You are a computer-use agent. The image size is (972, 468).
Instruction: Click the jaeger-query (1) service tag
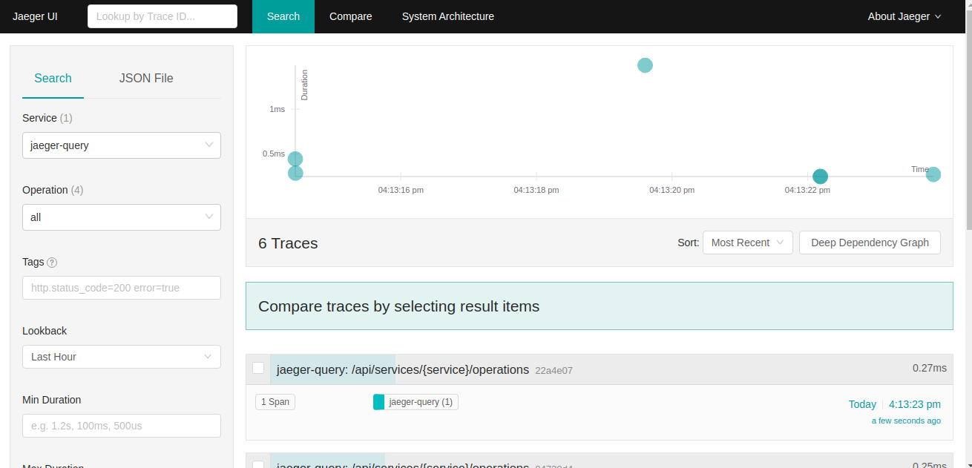coord(416,402)
